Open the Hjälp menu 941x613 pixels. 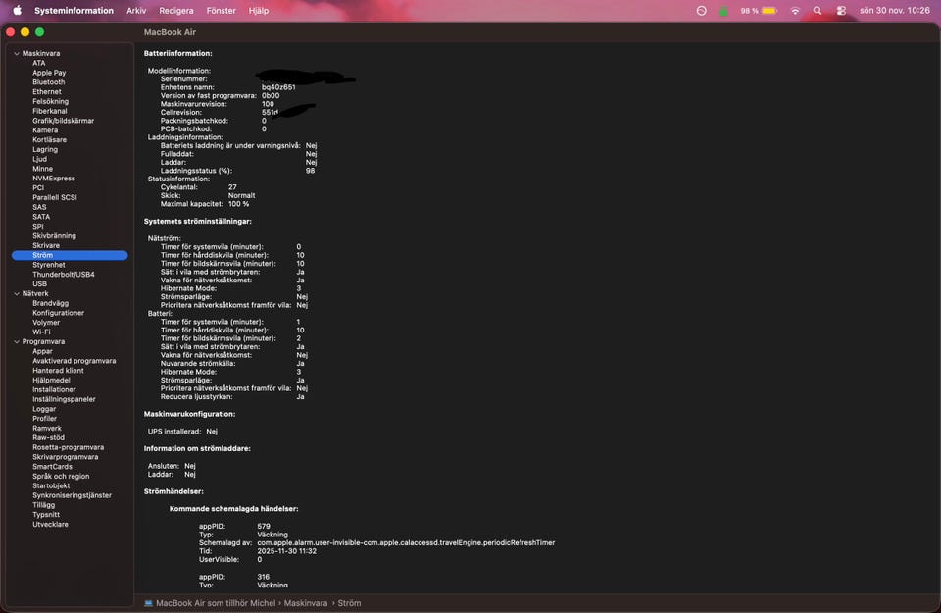click(259, 10)
